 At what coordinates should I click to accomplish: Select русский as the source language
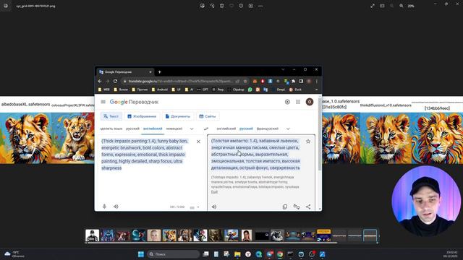pos(132,129)
